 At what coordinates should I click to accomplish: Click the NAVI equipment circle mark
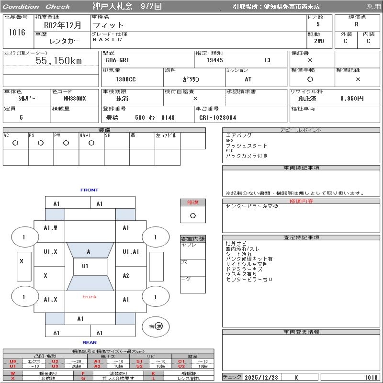click(x=91, y=143)
